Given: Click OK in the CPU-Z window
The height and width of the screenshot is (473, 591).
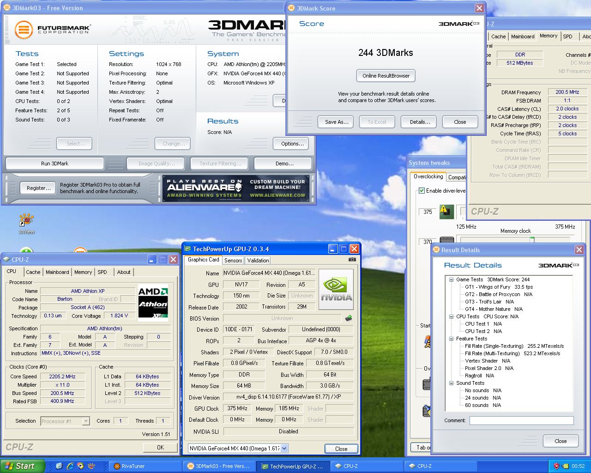Looking at the screenshot, I should click(160, 447).
